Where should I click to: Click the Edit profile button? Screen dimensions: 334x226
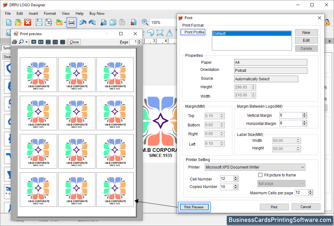[306, 40]
